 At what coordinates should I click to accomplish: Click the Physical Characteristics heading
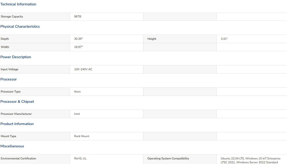pos(20,26)
